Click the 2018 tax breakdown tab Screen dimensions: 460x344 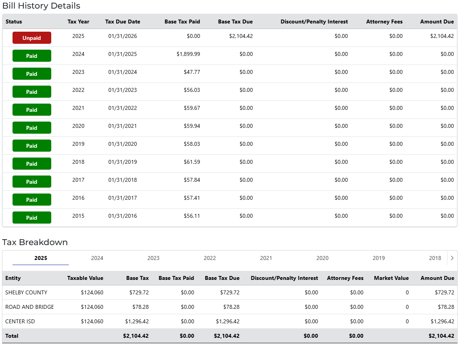click(435, 258)
